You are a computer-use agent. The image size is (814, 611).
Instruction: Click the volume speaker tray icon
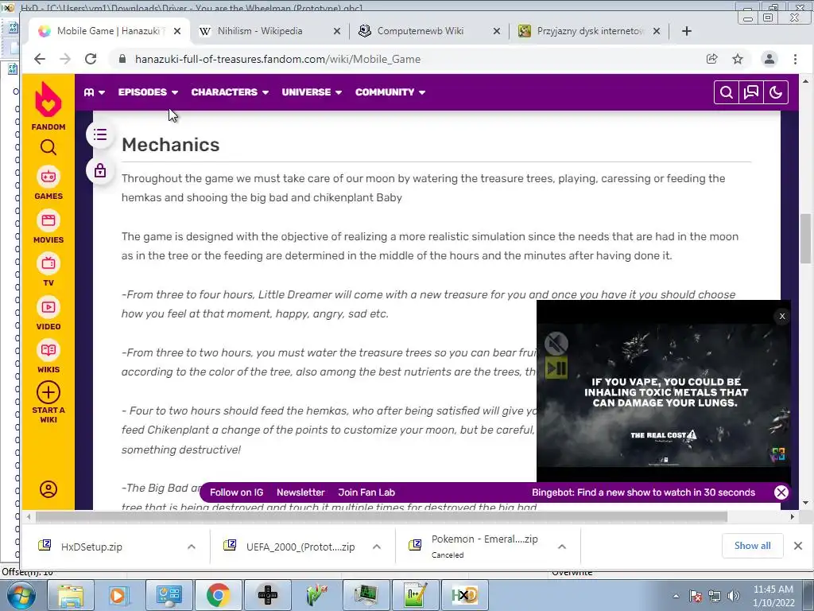(734, 596)
